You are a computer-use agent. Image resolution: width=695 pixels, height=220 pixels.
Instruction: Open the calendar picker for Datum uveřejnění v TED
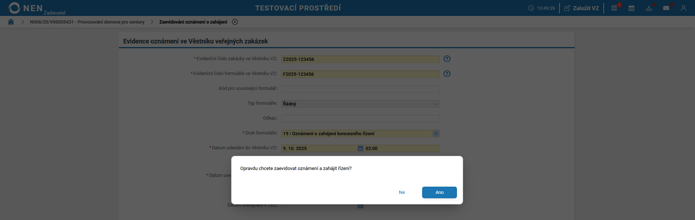click(361, 206)
